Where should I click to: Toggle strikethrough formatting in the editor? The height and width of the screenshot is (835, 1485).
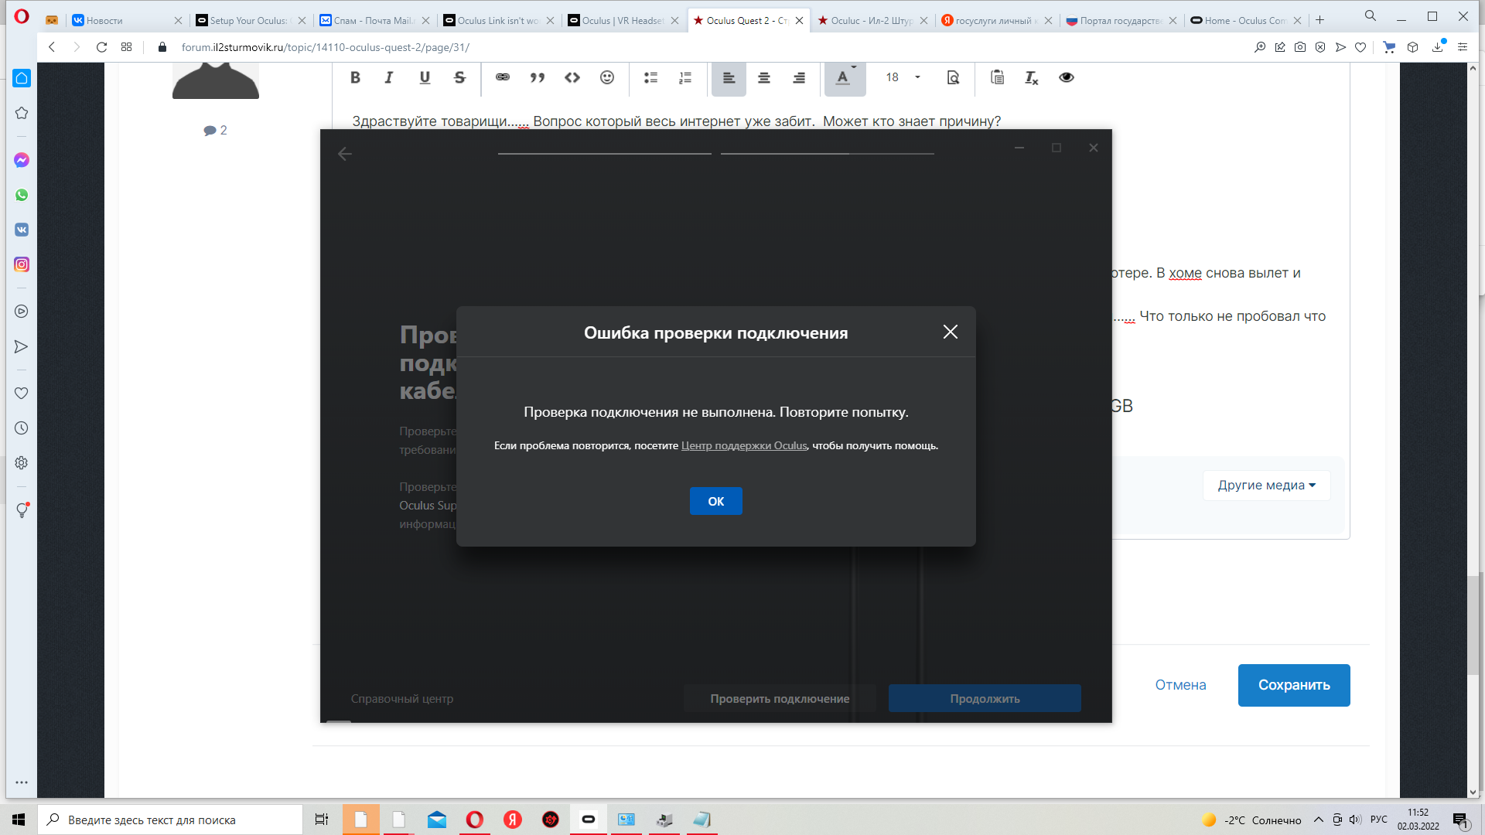459,77
